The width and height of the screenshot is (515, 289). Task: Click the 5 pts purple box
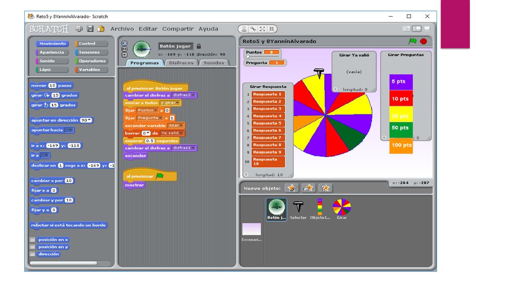click(x=401, y=82)
